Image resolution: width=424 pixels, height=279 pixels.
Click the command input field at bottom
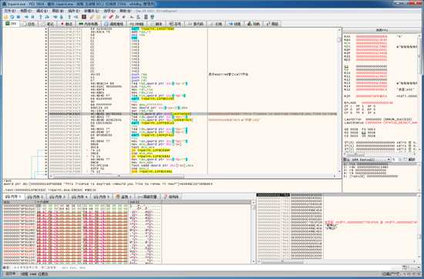tap(206, 267)
